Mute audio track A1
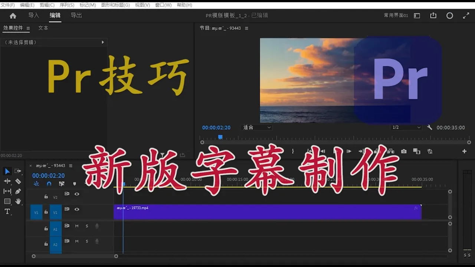The height and width of the screenshot is (267, 475). click(77, 226)
